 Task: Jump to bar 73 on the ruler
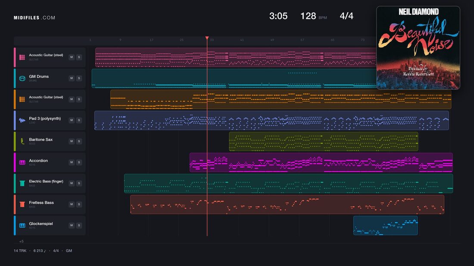click(363, 40)
